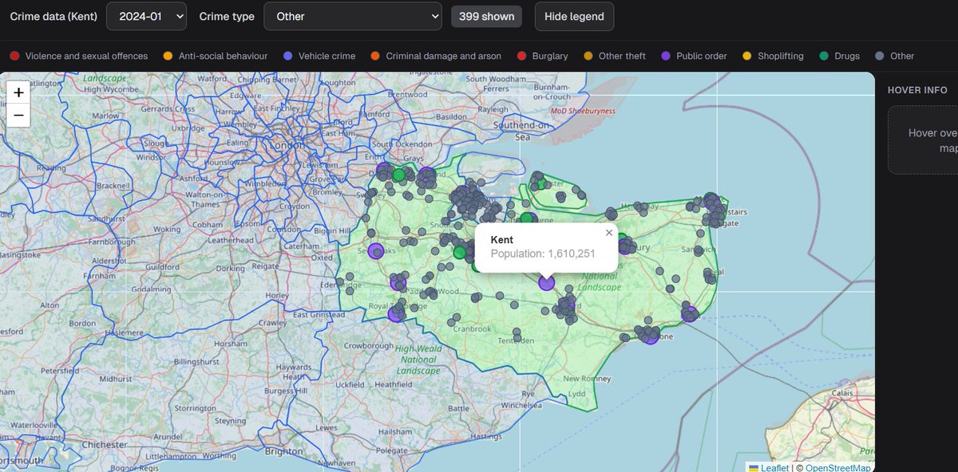The width and height of the screenshot is (958, 472).
Task: Click the Criminal damage and arson label
Action: (x=444, y=56)
